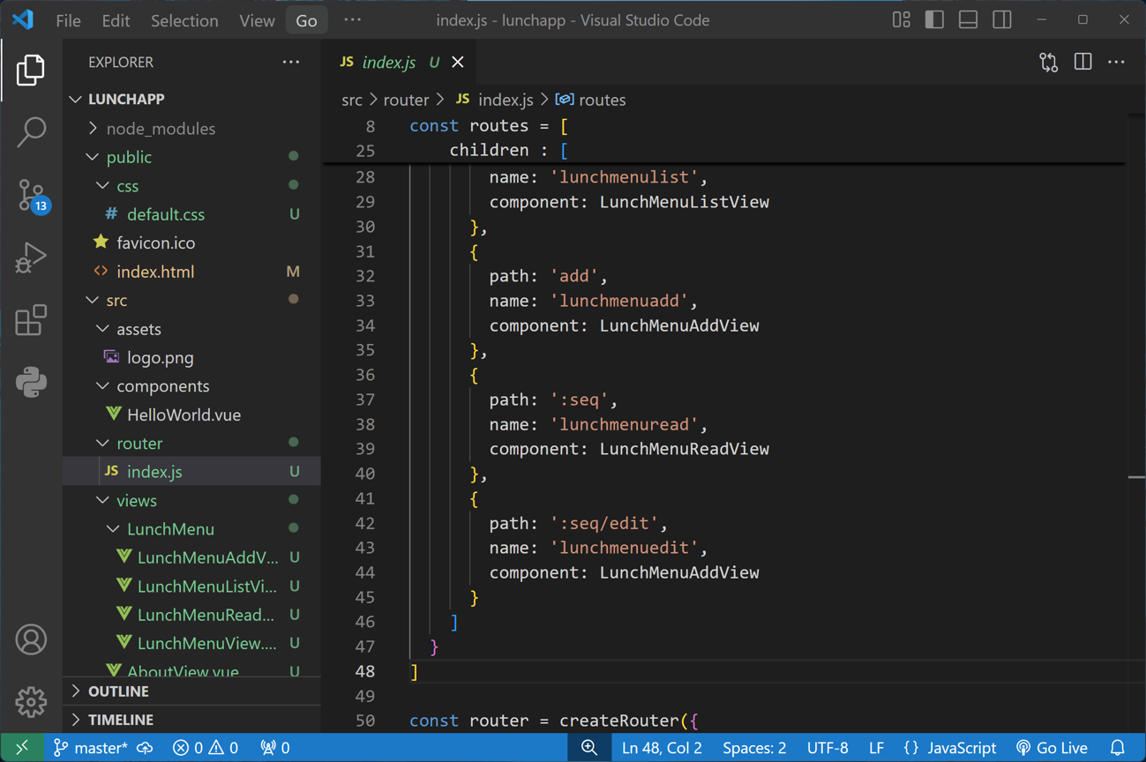Toggle Secondary Side Bar visibility
1146x762 pixels.
(1002, 19)
